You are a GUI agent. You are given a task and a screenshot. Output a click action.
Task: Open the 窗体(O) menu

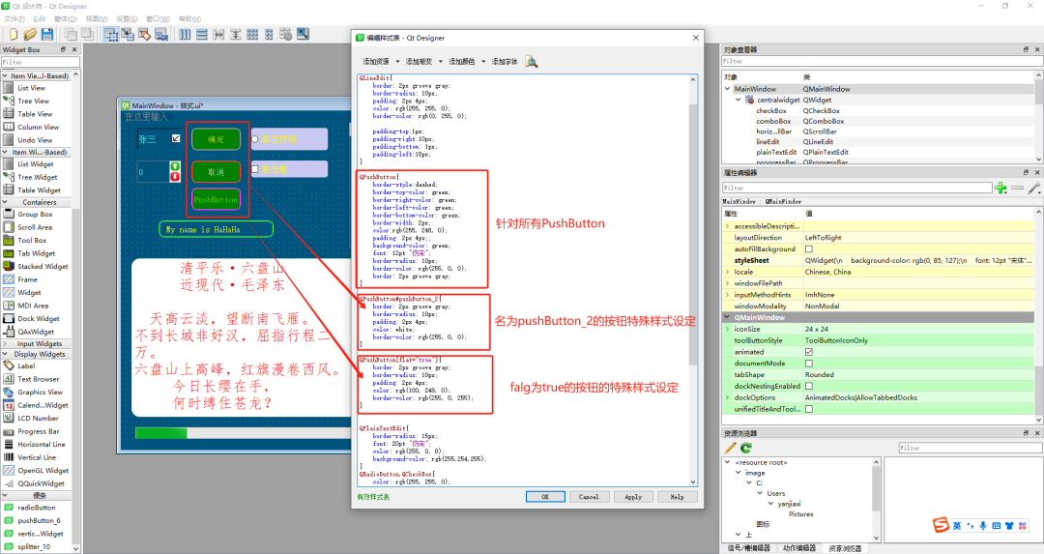coord(66,18)
